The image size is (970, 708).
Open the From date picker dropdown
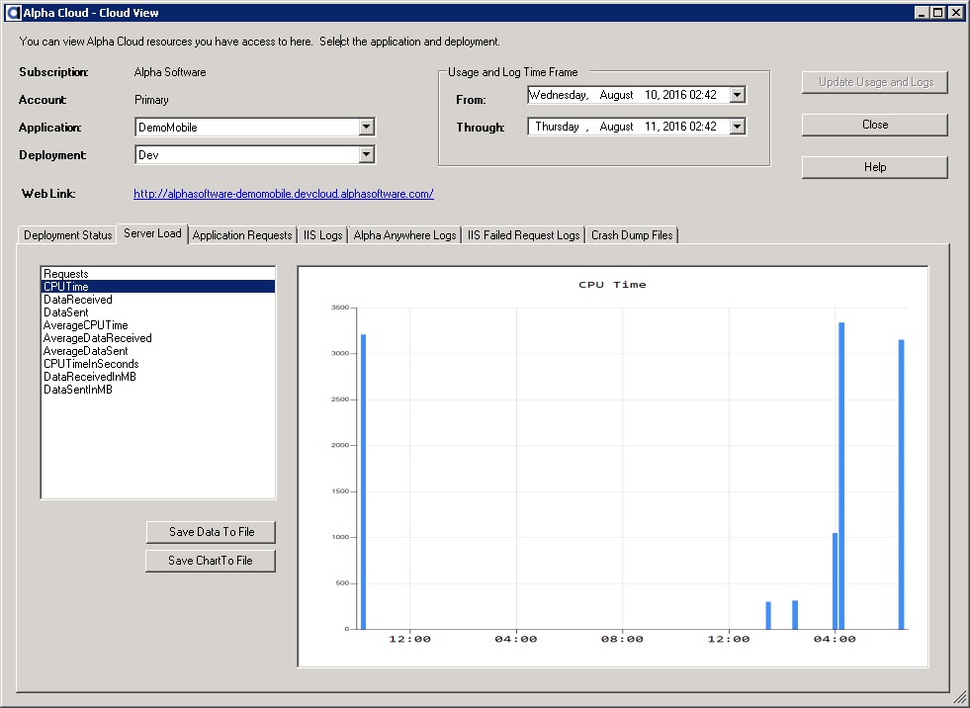[738, 95]
